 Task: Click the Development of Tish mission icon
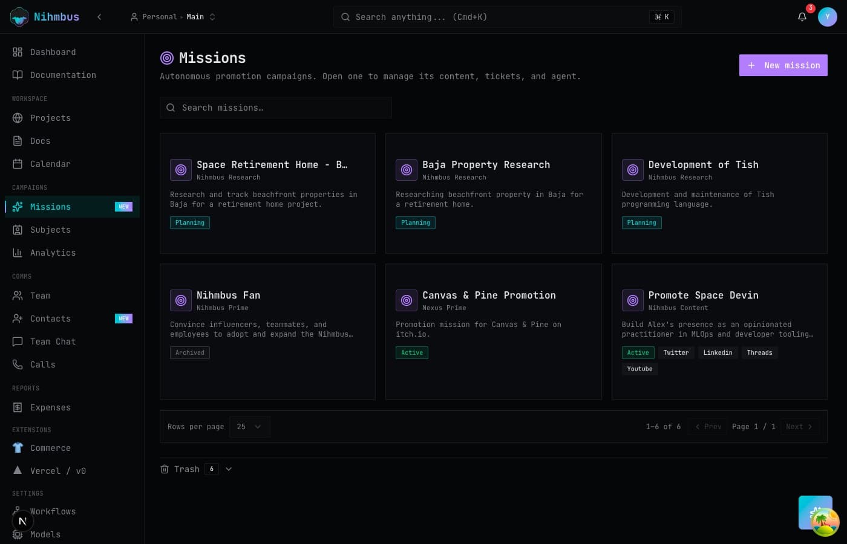(x=633, y=170)
